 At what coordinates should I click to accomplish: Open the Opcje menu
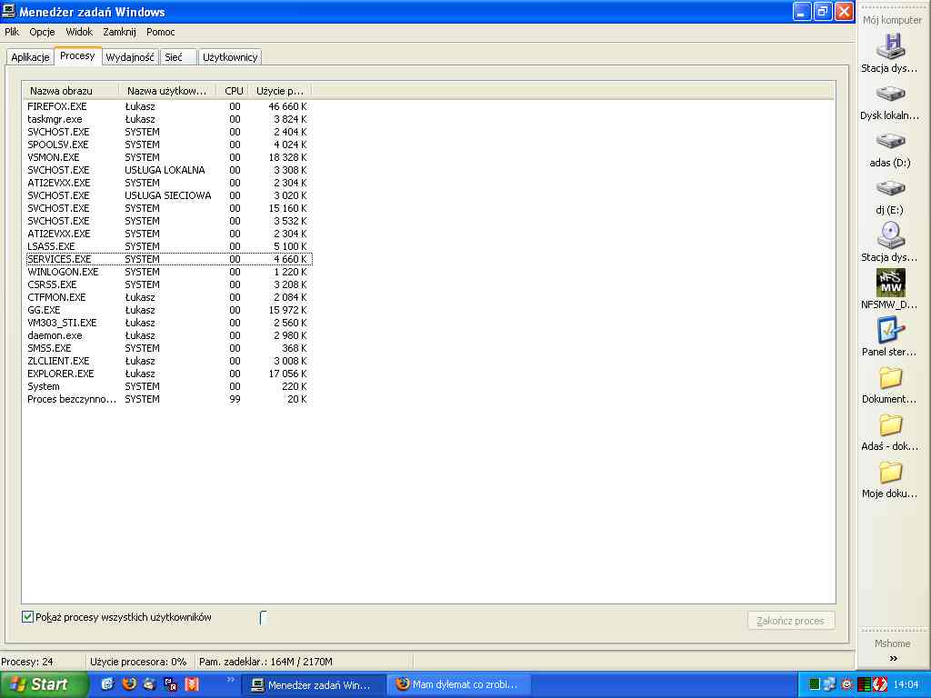42,32
